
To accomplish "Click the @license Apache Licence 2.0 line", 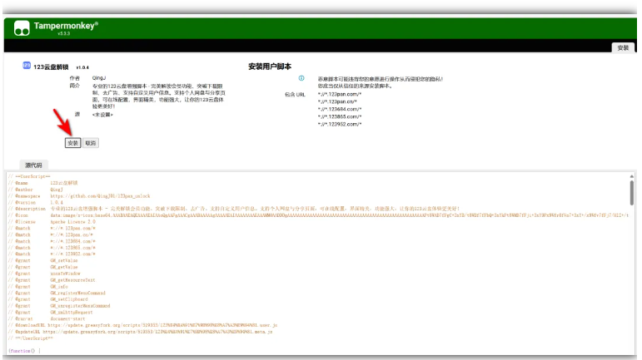I will point(52,222).
